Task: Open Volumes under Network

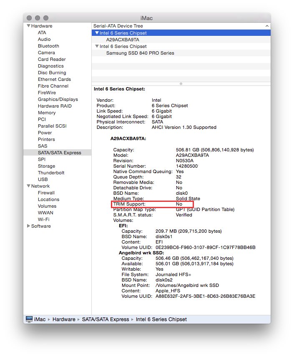Action: [x=47, y=206]
